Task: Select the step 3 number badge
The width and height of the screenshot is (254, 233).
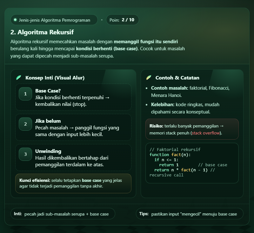Action: (x=25, y=154)
